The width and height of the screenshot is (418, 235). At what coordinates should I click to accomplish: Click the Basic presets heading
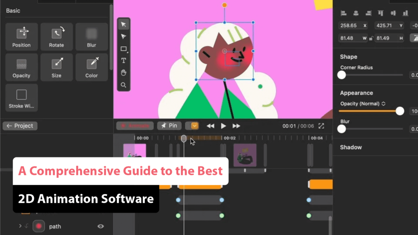13,11
